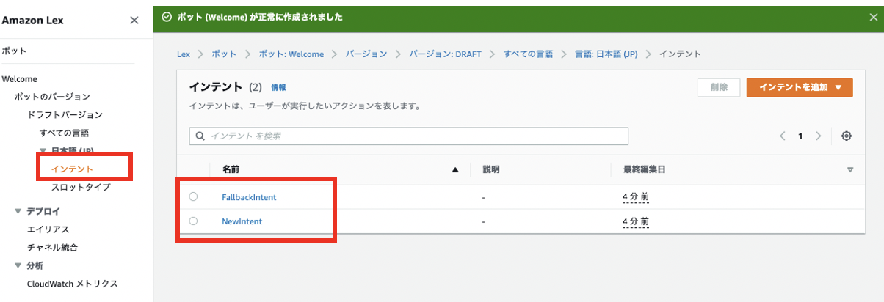This screenshot has height=302, width=884.
Task: Sort by 最終編集日 column arrow
Action: pyautogui.click(x=850, y=169)
